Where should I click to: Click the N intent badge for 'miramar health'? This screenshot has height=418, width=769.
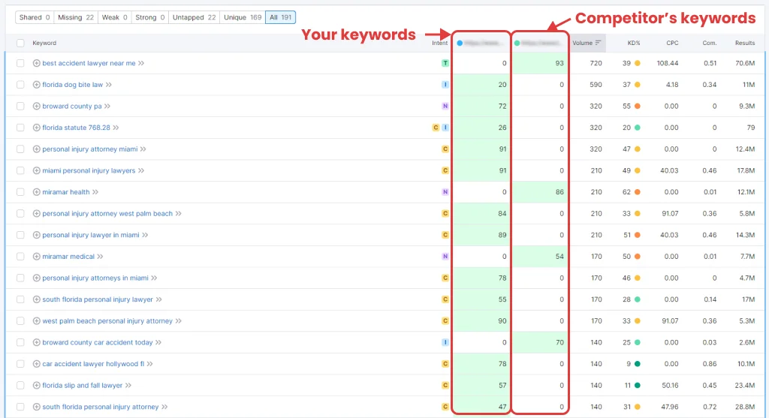click(x=445, y=192)
